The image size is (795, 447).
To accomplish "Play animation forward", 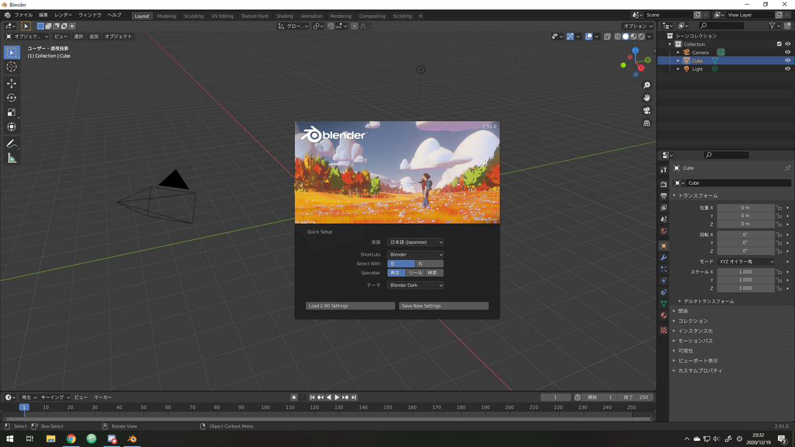I will 337,397.
